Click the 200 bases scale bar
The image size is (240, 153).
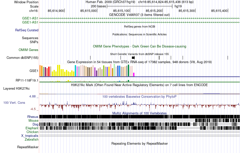(140, 6)
